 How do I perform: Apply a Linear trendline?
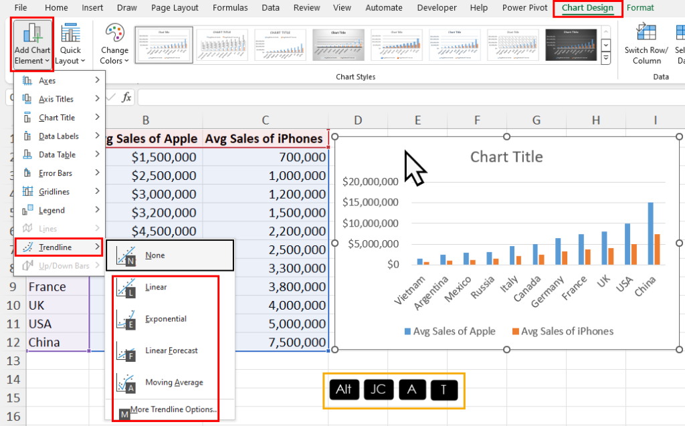[x=170, y=287]
